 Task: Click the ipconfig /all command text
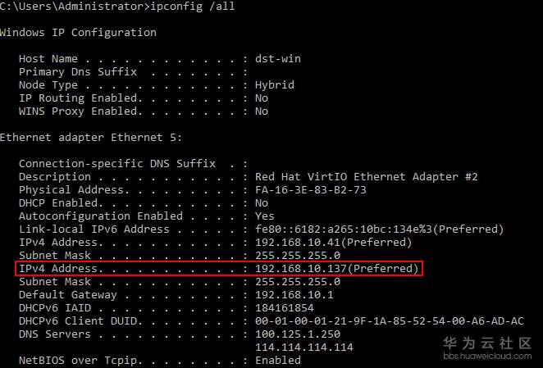[185, 7]
